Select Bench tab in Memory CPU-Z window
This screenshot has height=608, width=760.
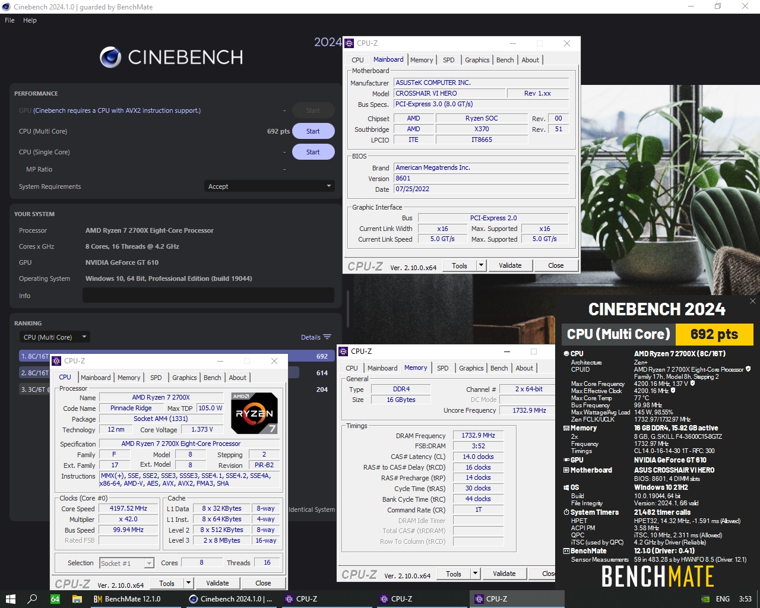click(x=499, y=368)
